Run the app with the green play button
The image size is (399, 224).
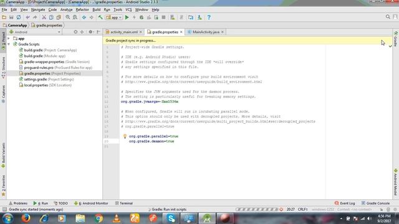pyautogui.click(x=127, y=17)
